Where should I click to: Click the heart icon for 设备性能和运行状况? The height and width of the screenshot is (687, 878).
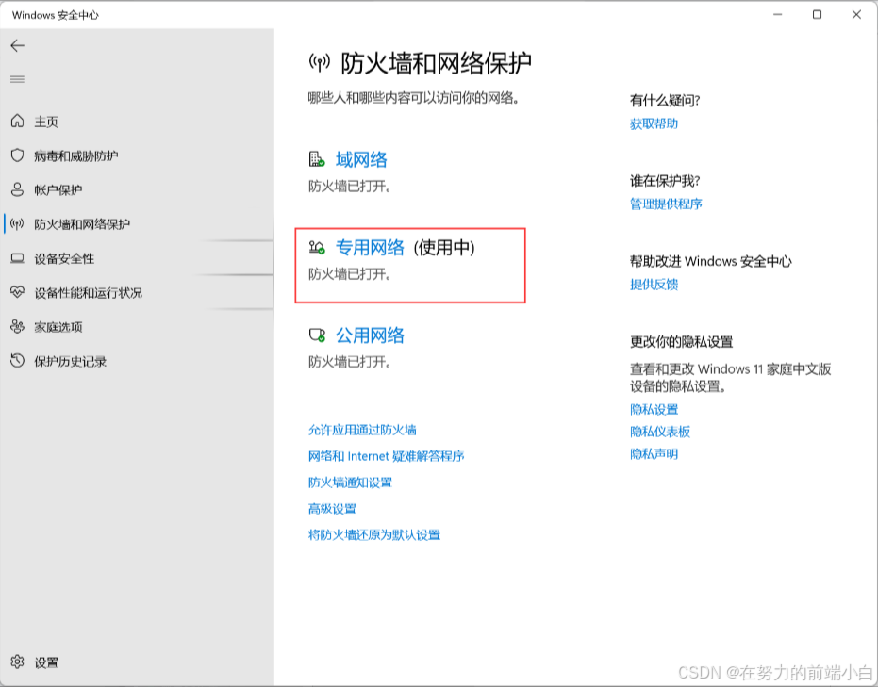17,292
